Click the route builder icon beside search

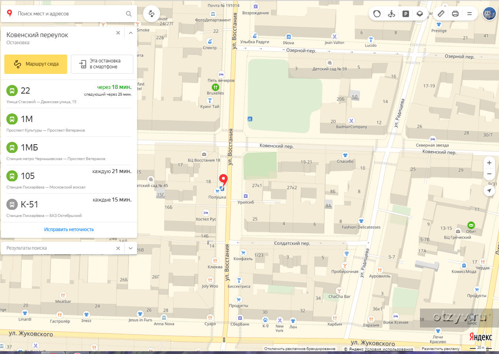pyautogui.click(x=151, y=14)
